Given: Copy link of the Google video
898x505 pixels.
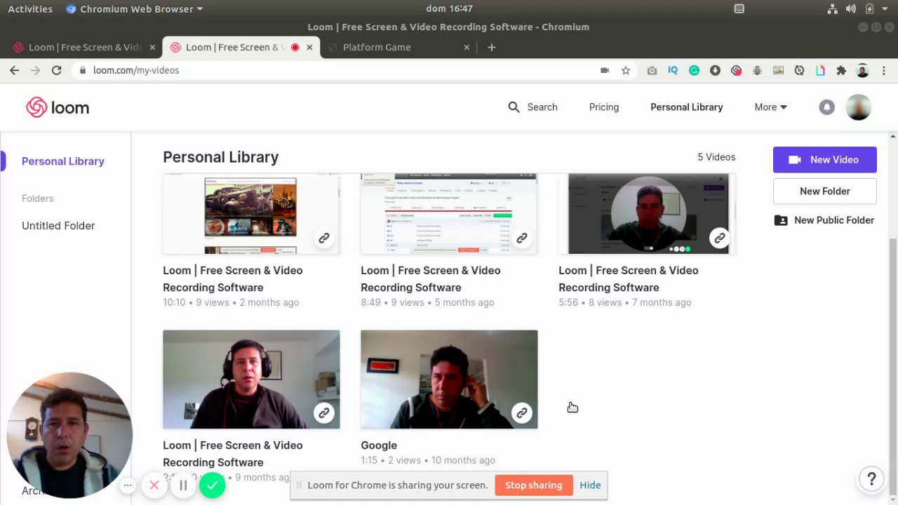Looking at the screenshot, I should 522,413.
